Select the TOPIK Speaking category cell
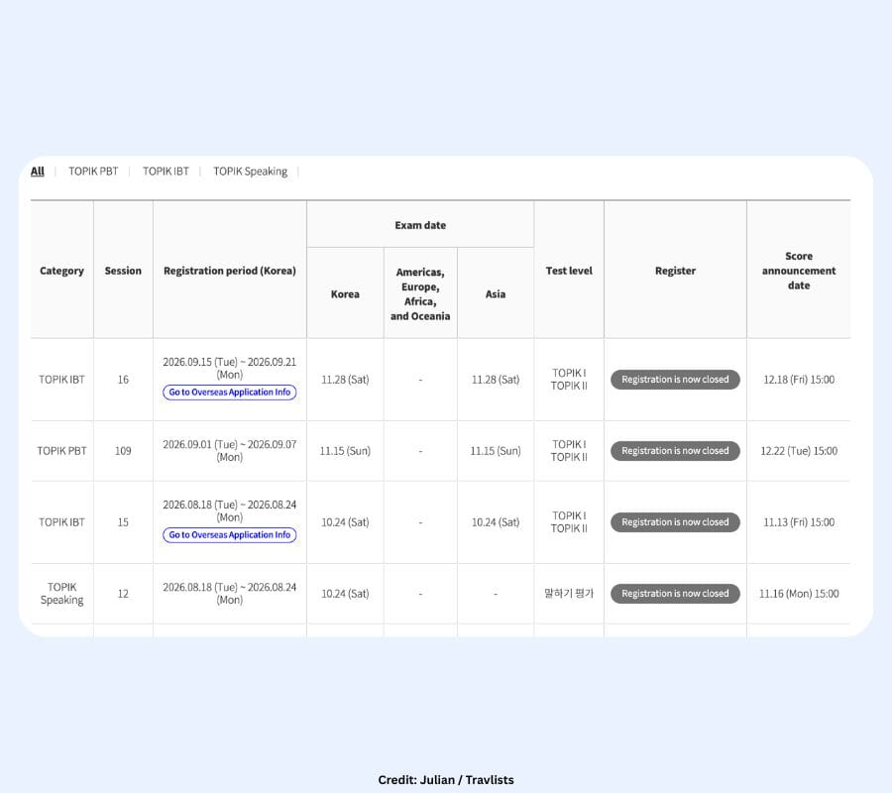Viewport: 892px width, 793px height. [61, 594]
